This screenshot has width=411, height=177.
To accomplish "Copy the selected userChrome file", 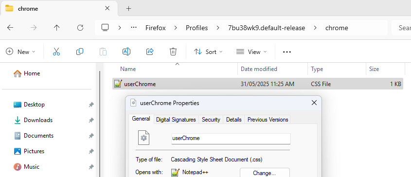I will tap(80, 52).
